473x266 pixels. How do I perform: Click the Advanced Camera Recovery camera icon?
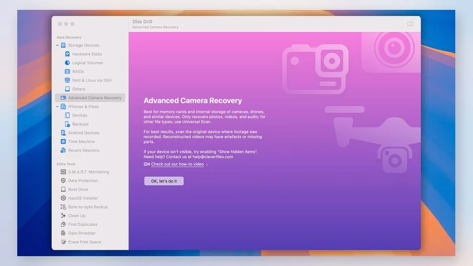[64, 98]
